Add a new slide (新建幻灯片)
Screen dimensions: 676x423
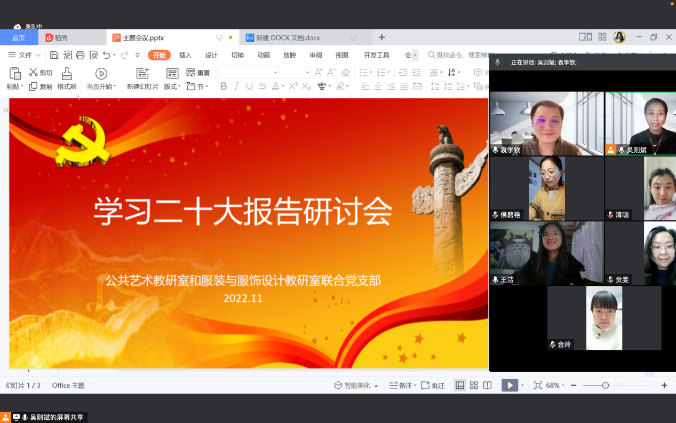(x=142, y=79)
